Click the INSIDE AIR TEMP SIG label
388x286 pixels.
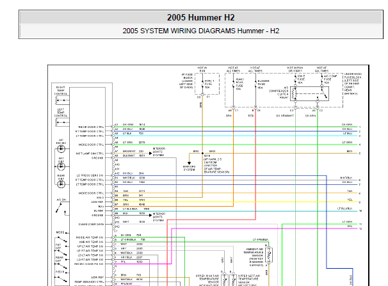pyautogui.click(x=90, y=237)
